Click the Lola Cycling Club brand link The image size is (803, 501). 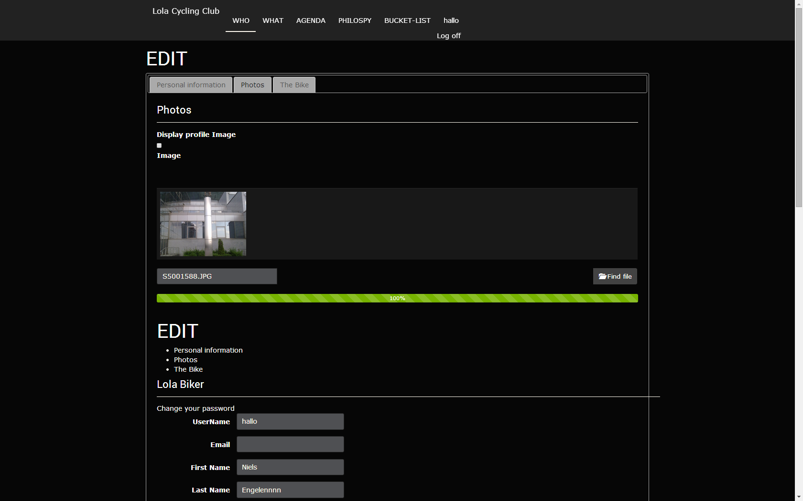[x=186, y=11]
